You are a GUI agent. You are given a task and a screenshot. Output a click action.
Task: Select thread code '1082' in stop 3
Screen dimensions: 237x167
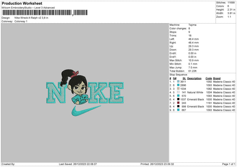[x=209, y=89]
